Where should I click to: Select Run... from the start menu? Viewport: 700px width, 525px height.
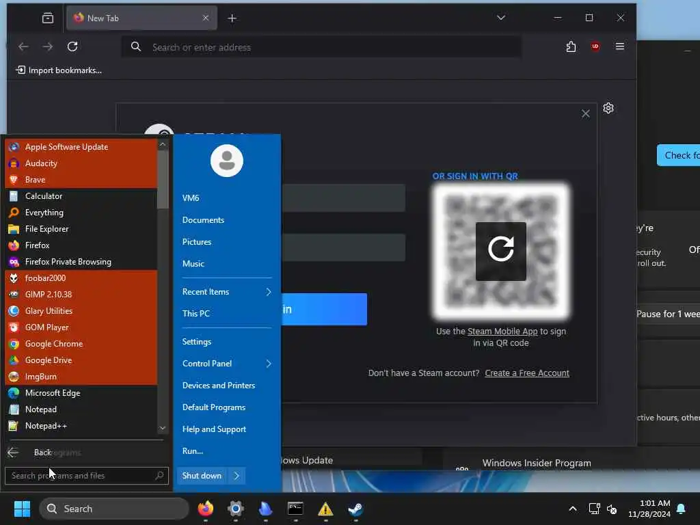[193, 451]
